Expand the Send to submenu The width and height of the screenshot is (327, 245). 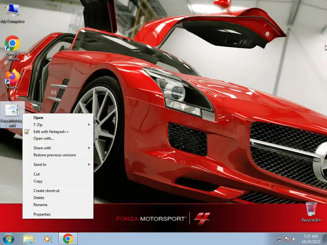58,165
